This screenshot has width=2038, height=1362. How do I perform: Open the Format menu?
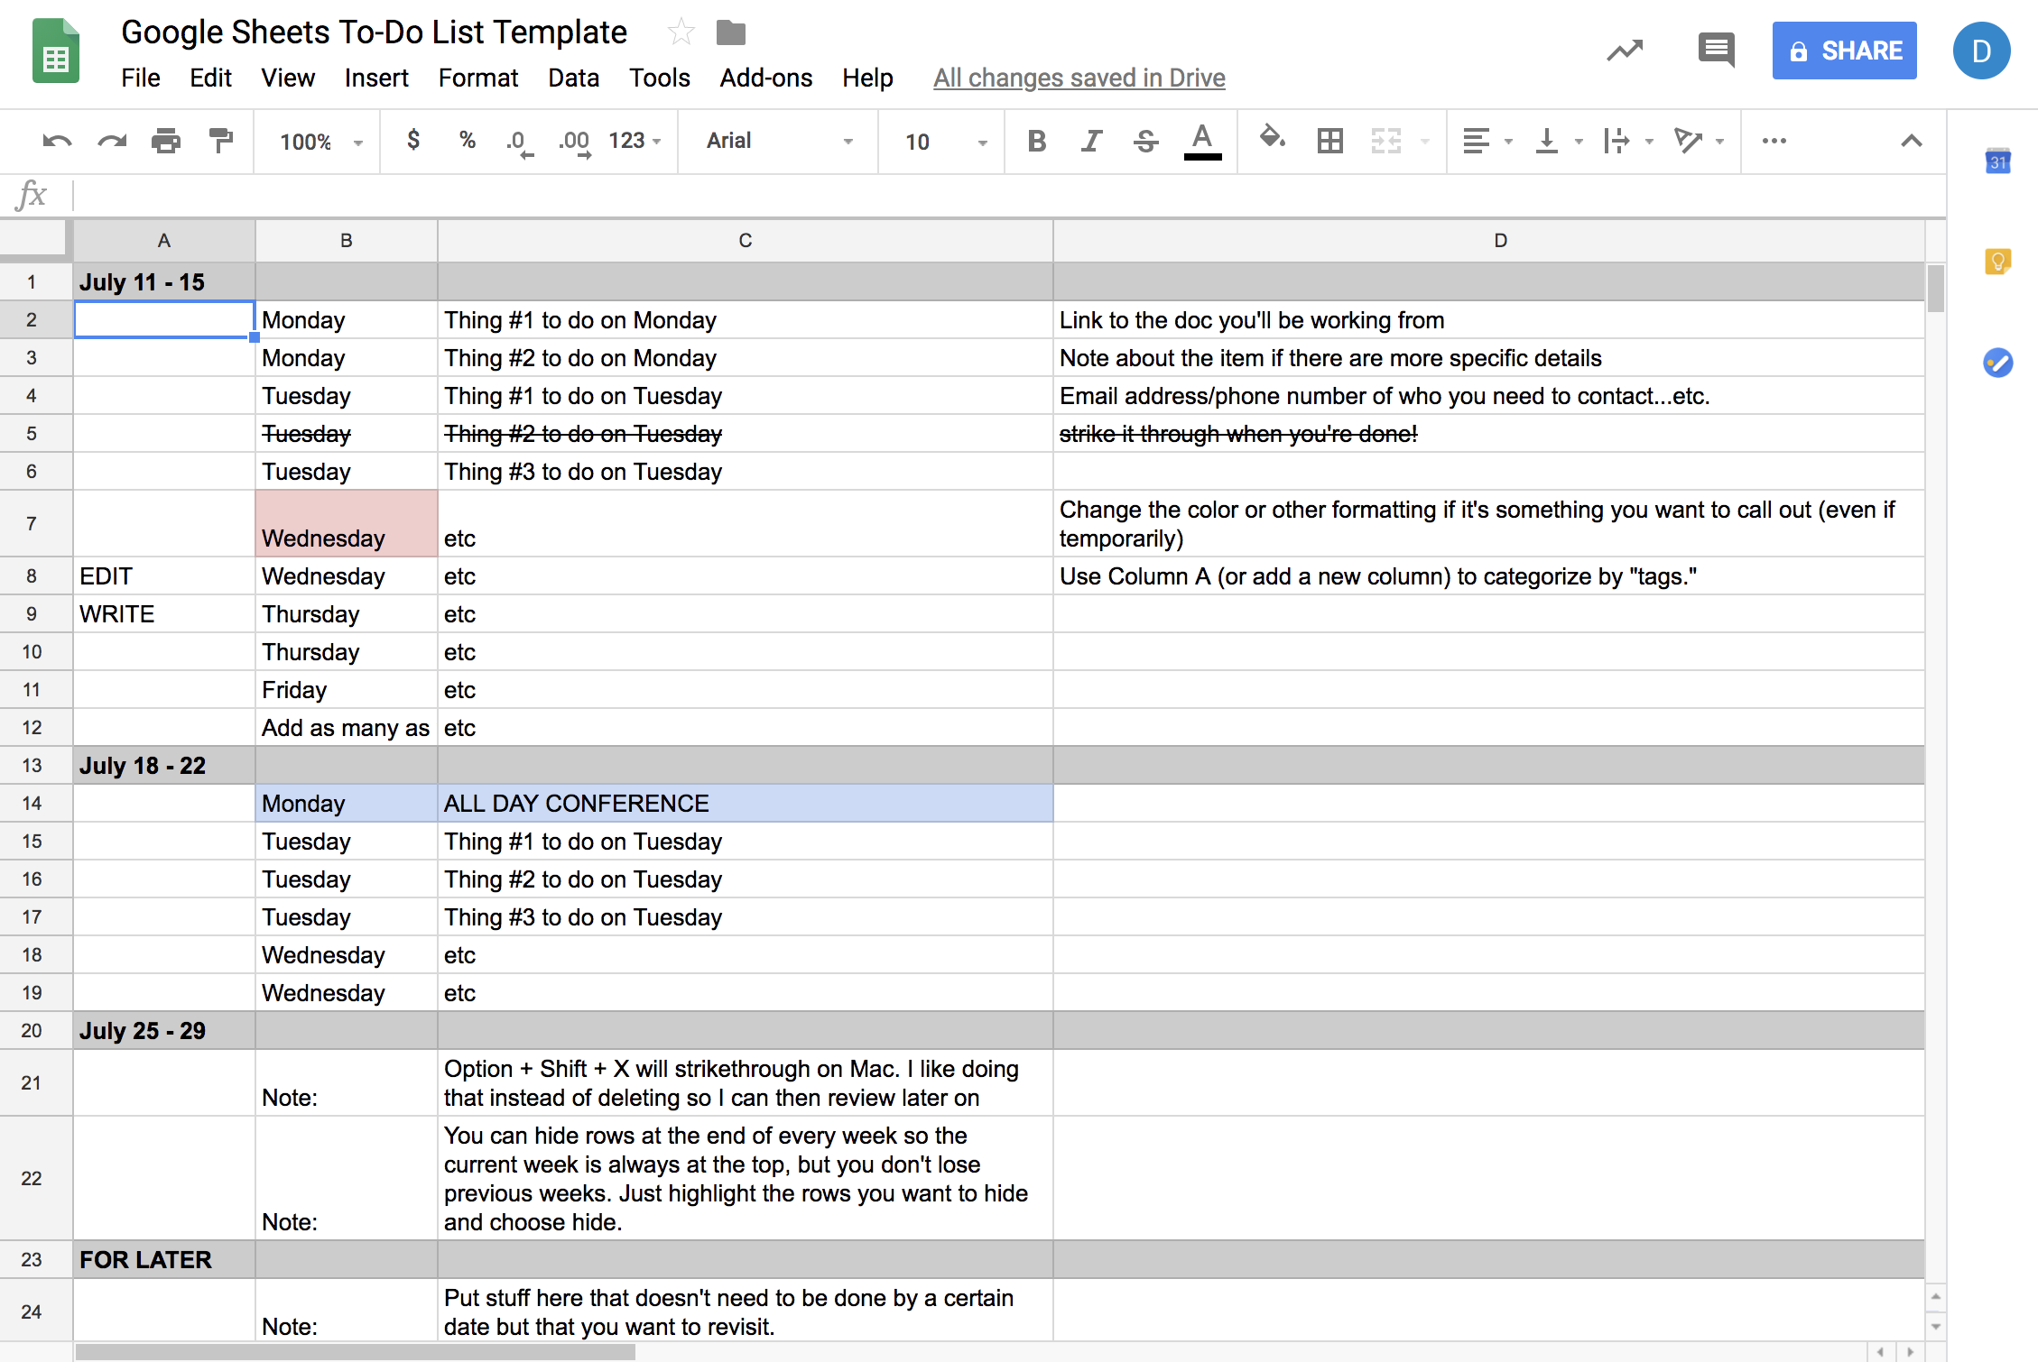(x=477, y=78)
